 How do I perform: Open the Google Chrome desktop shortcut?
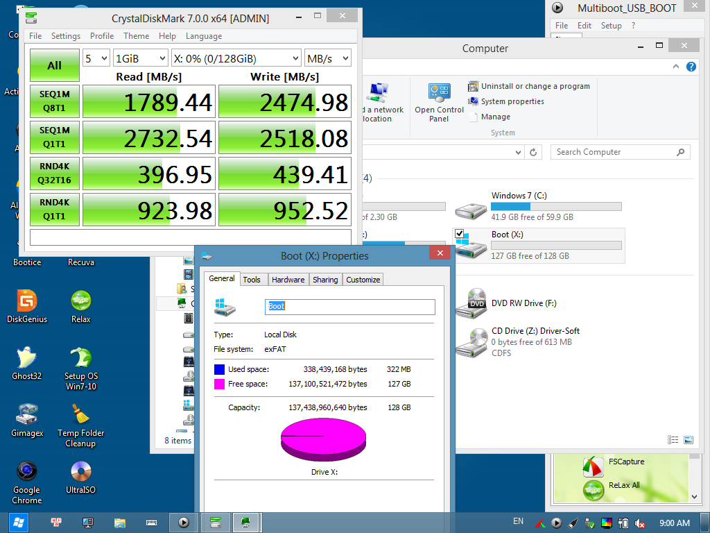pyautogui.click(x=27, y=483)
